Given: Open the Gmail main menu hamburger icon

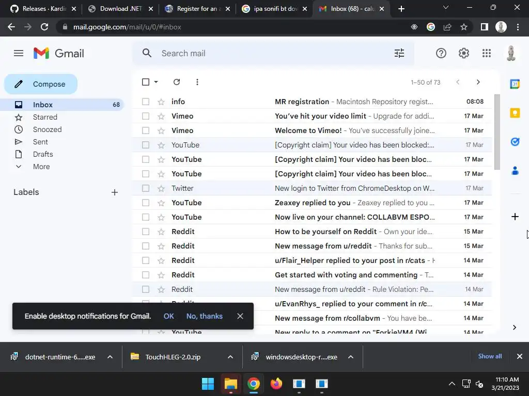Looking at the screenshot, I should point(19,53).
